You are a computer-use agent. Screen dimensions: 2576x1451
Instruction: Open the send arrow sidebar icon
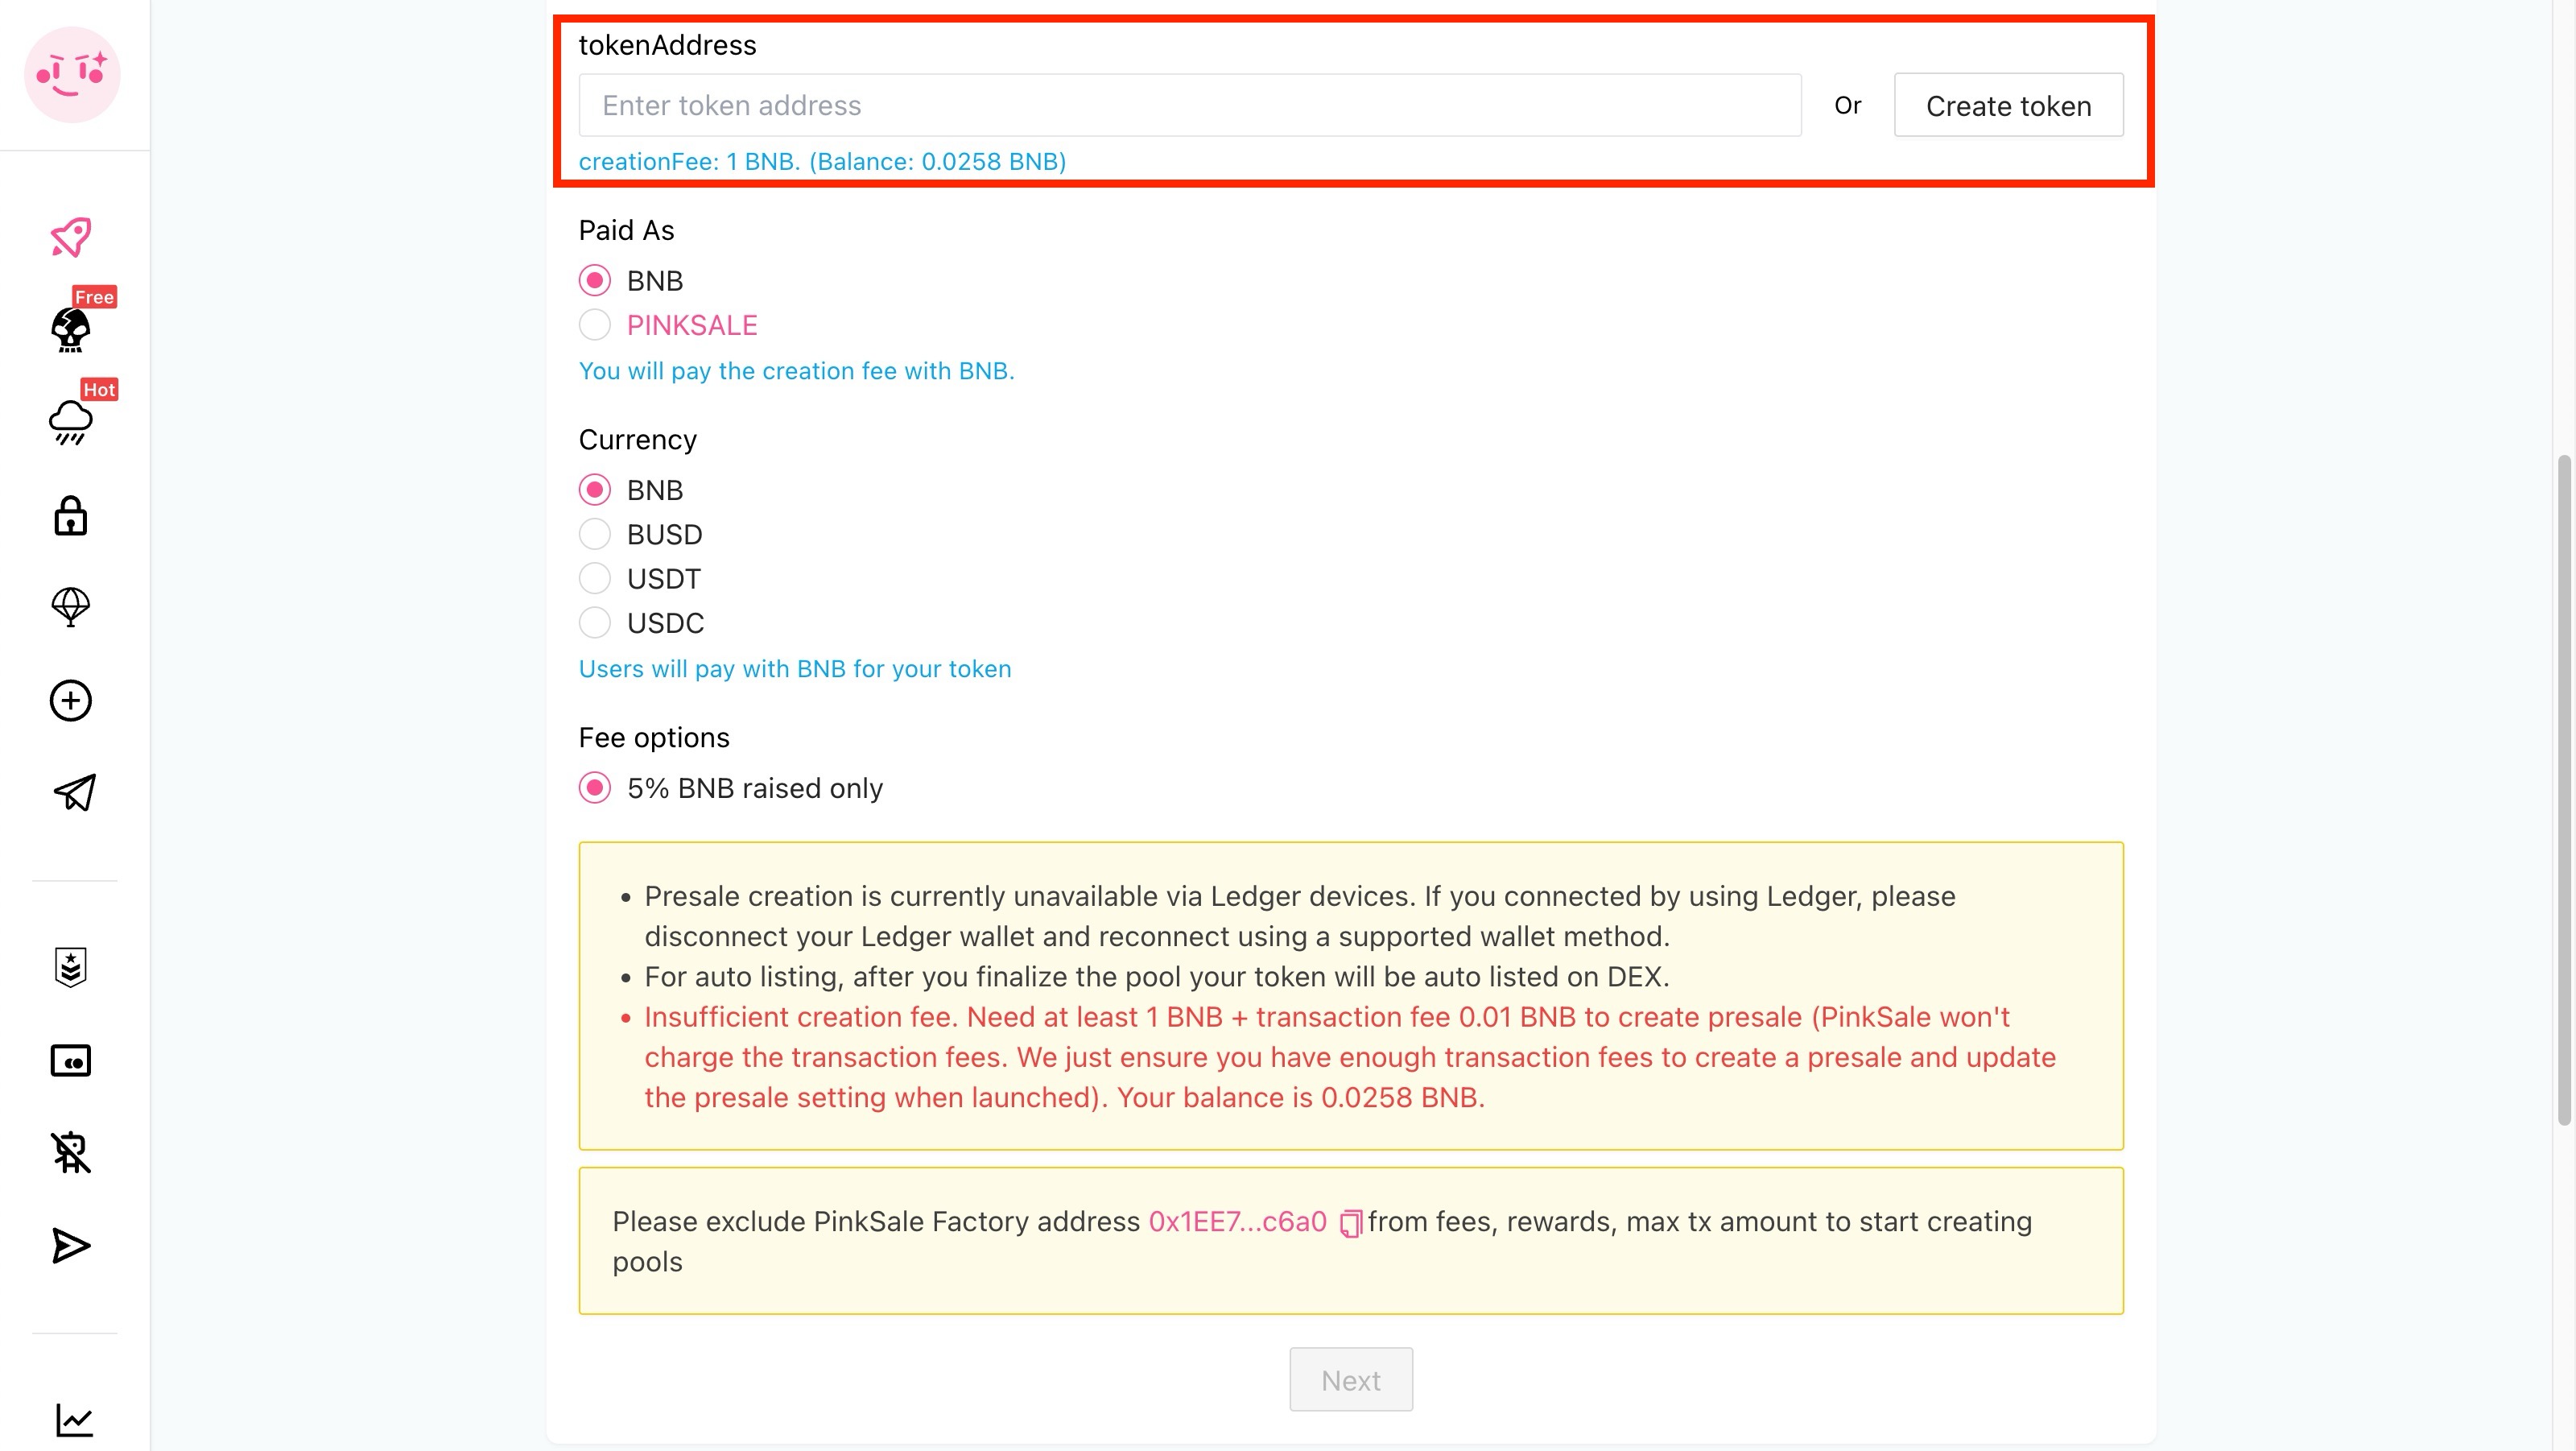71,1246
